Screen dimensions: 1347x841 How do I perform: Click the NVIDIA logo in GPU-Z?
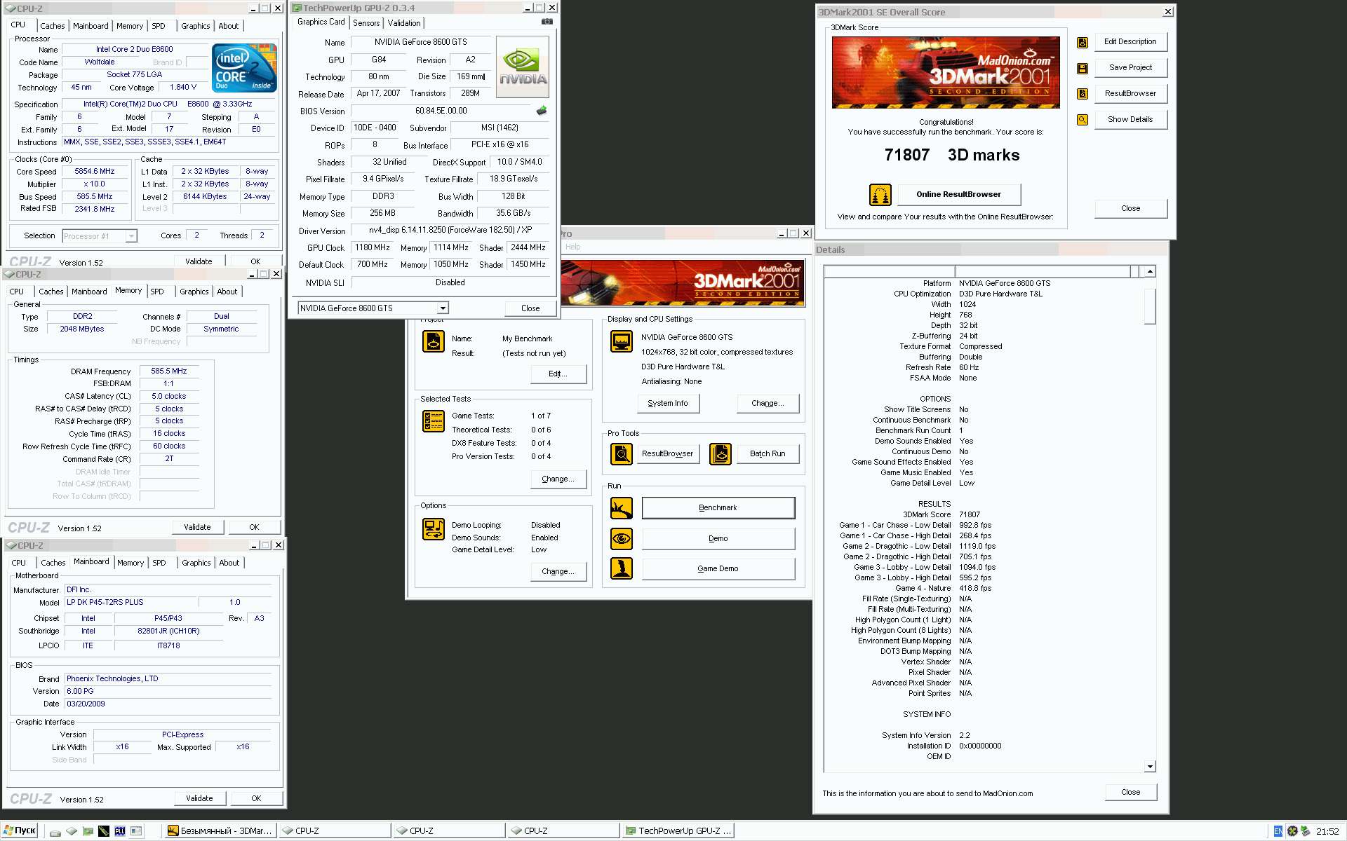click(523, 67)
